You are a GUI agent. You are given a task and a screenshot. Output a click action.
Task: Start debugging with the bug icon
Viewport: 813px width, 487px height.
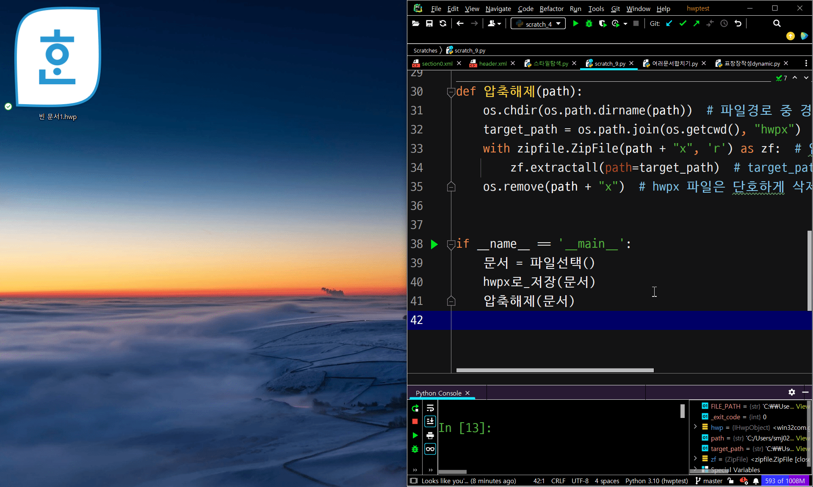click(589, 24)
